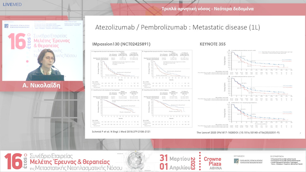306x172 pixels.
Task: Click the KEYNOTE 355 heading
Action: coord(213,44)
